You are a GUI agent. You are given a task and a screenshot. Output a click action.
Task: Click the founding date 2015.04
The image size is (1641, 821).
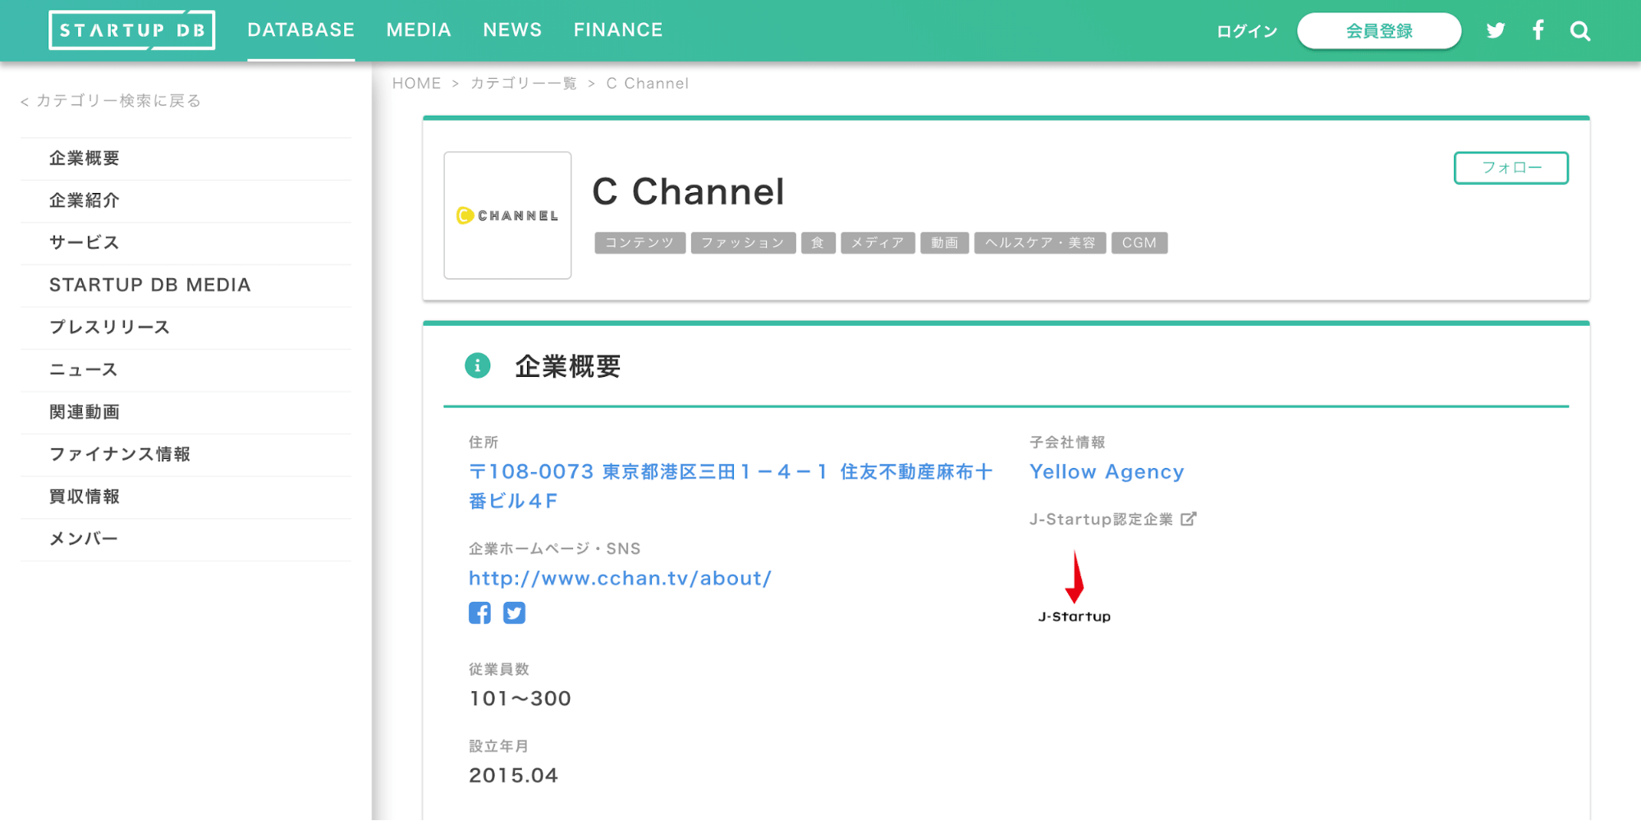click(x=513, y=776)
